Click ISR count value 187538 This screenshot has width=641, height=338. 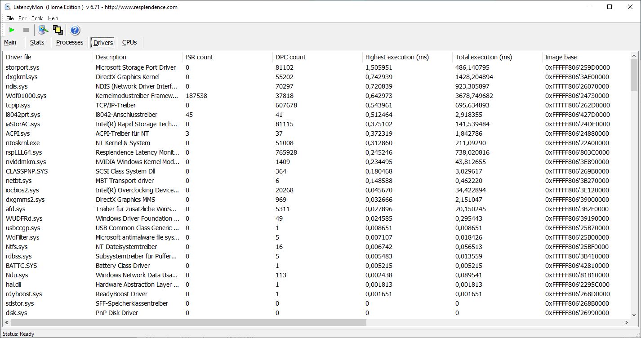196,96
